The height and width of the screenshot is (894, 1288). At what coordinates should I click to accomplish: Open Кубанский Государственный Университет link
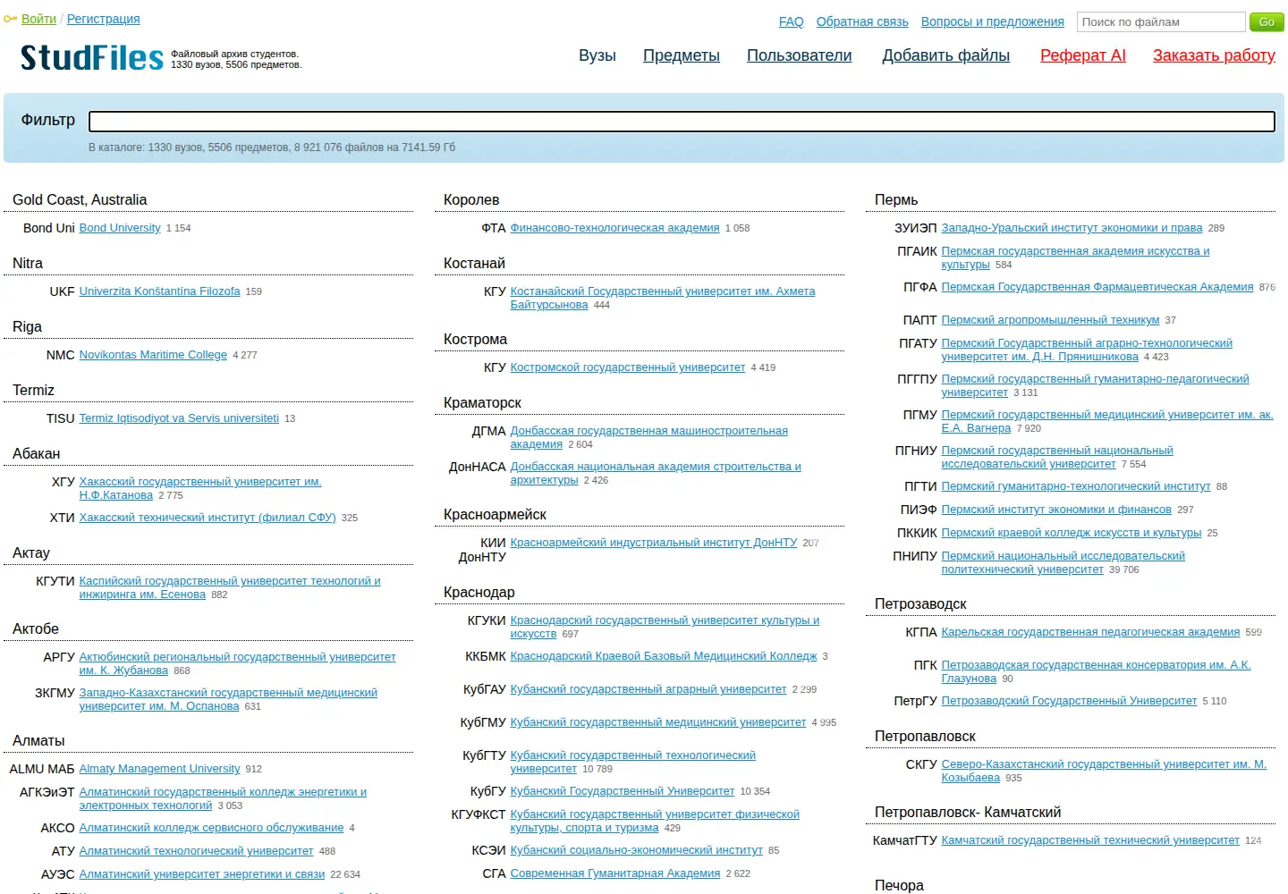pos(623,791)
